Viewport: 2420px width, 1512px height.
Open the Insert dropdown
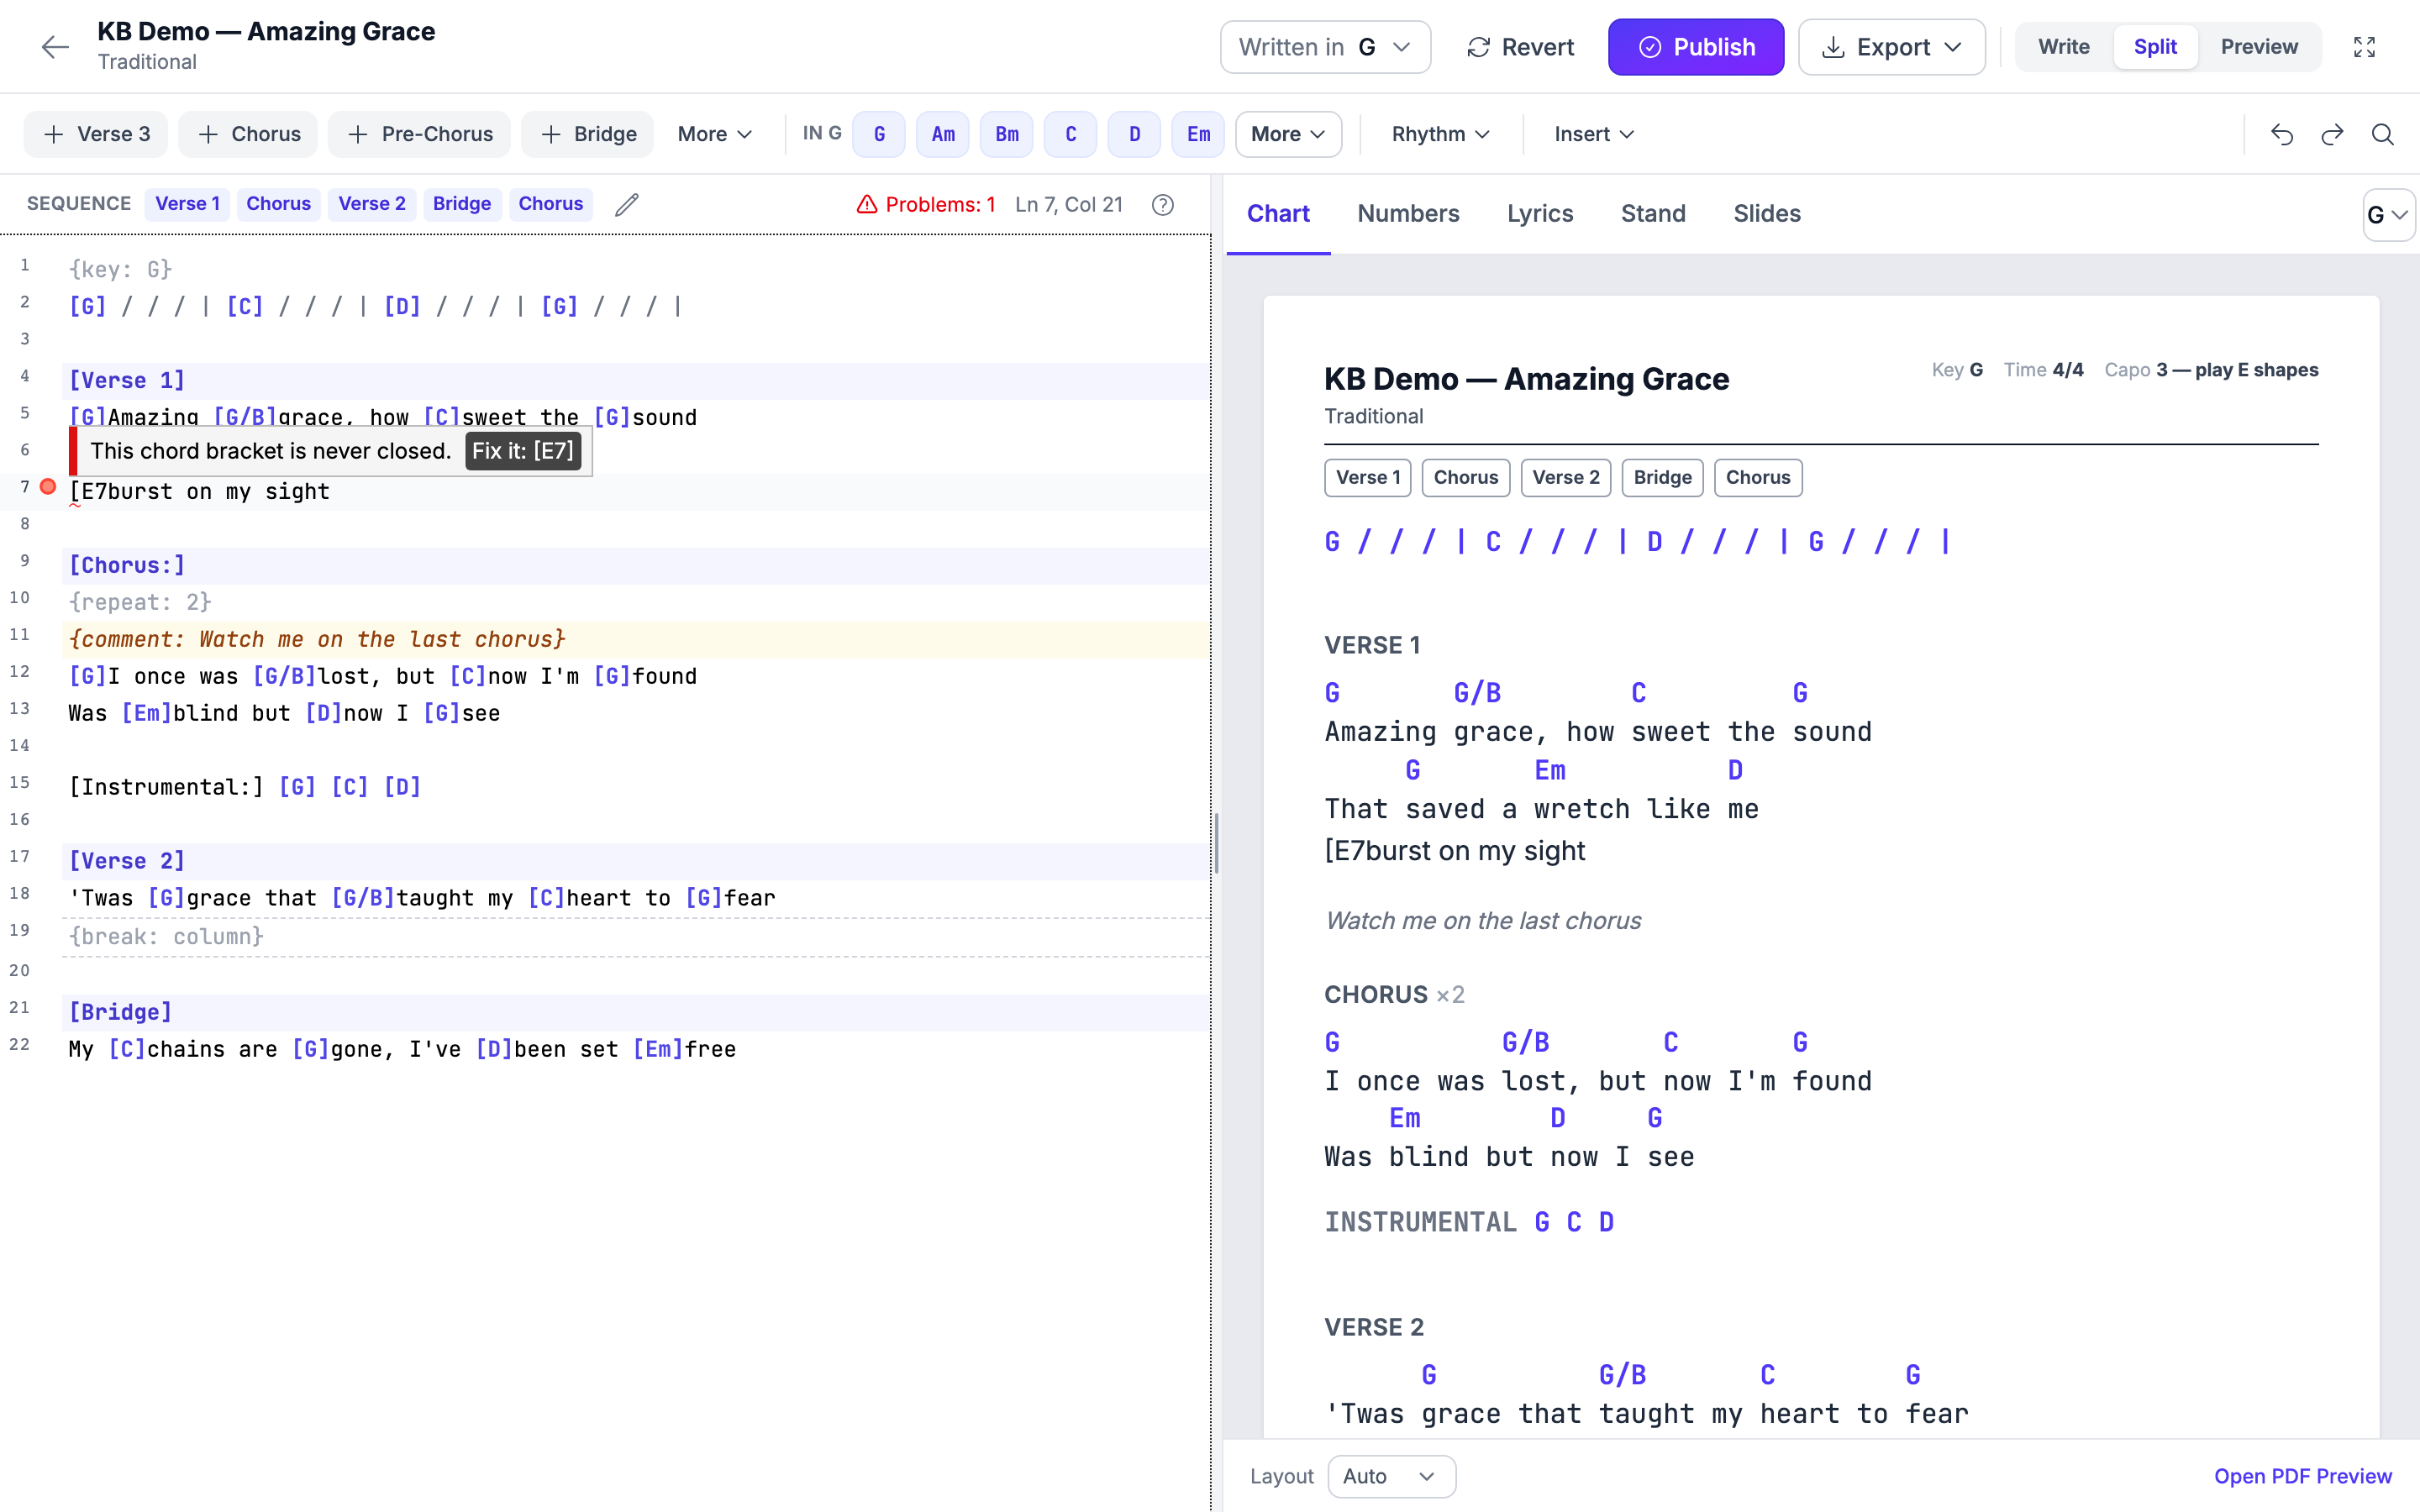[x=1594, y=134]
